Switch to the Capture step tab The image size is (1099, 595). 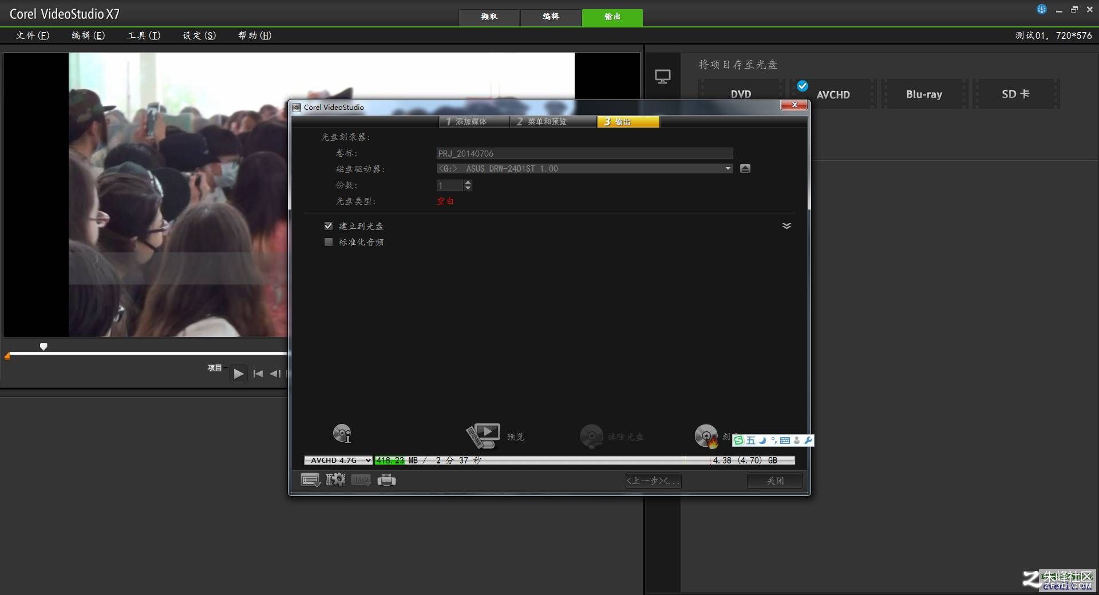[489, 17]
